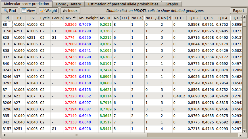The image size is (248, 139).
Task: Click QTL4 value 0,7954
Action: click(222, 83)
